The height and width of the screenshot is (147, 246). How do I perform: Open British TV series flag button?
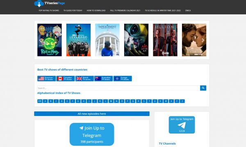tap(84, 78)
